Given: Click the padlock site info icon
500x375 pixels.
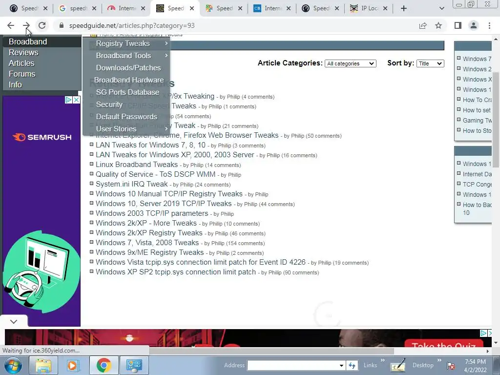Looking at the screenshot, I should coord(62,25).
